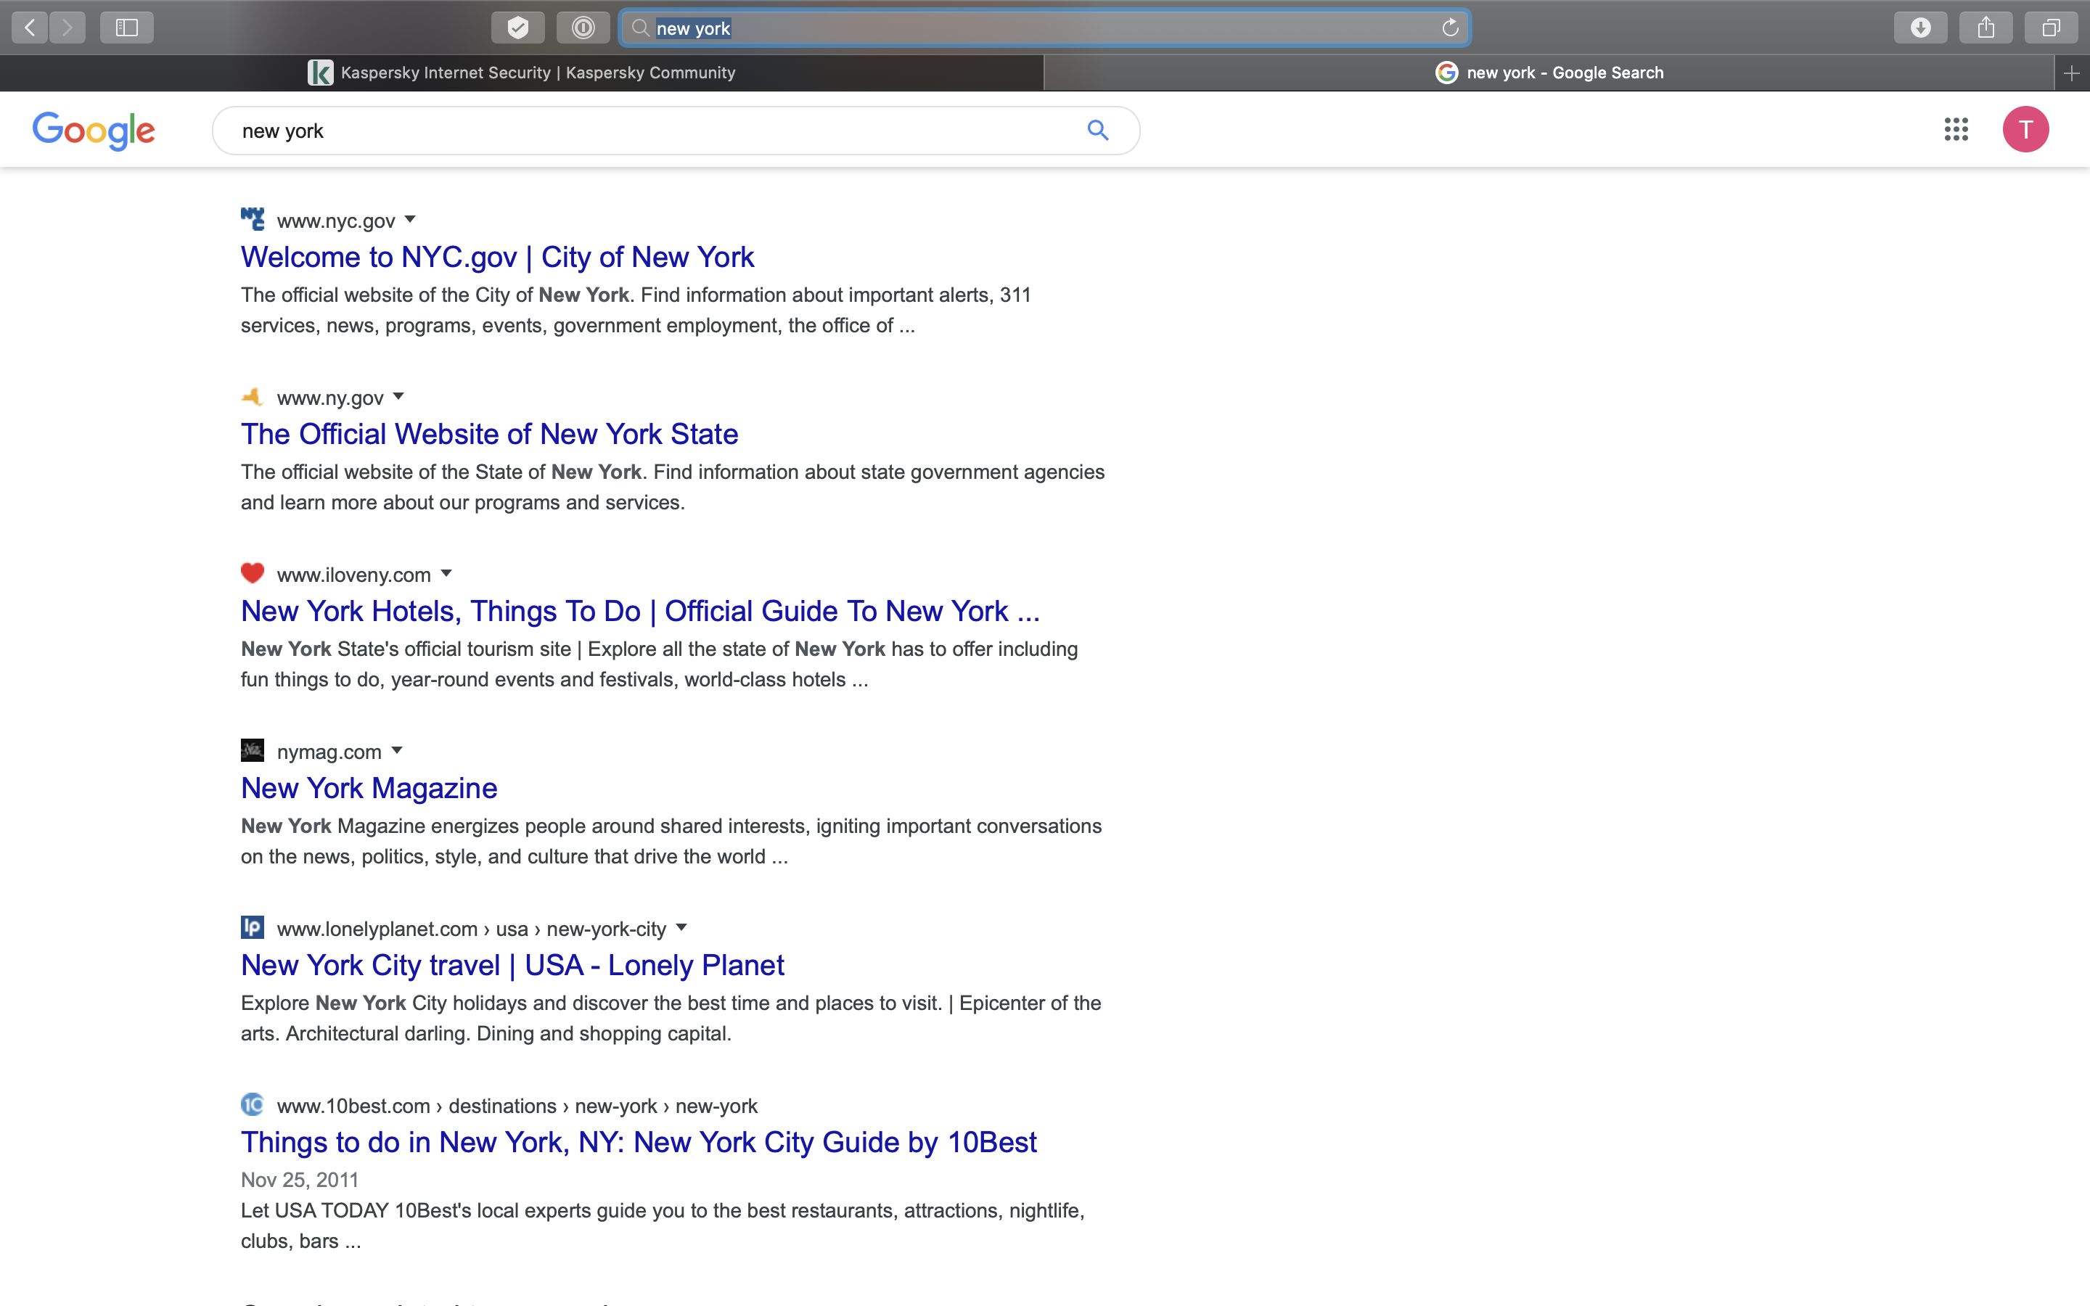Open the New York Magazine link
The width and height of the screenshot is (2090, 1306).
(369, 789)
